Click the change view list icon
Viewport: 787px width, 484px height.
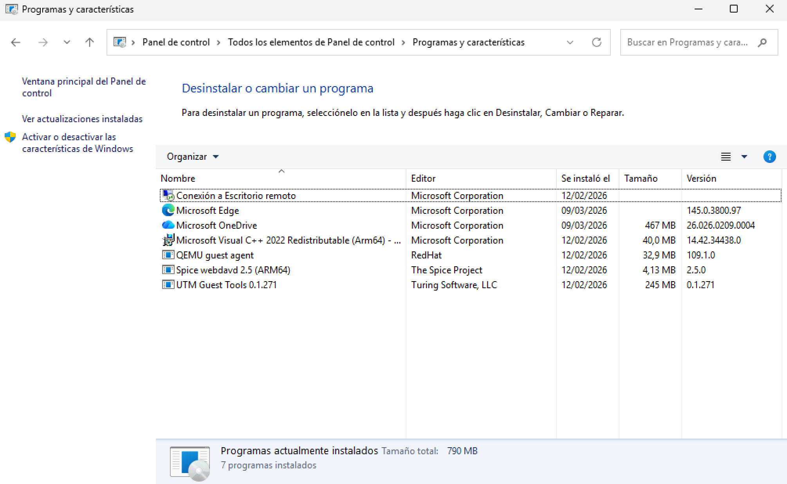[726, 157]
